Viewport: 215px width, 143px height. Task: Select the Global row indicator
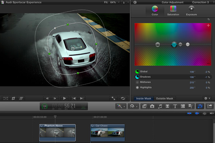point(137,72)
